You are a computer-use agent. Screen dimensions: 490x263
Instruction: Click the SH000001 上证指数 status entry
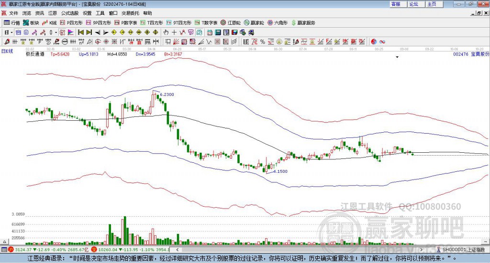point(462,250)
